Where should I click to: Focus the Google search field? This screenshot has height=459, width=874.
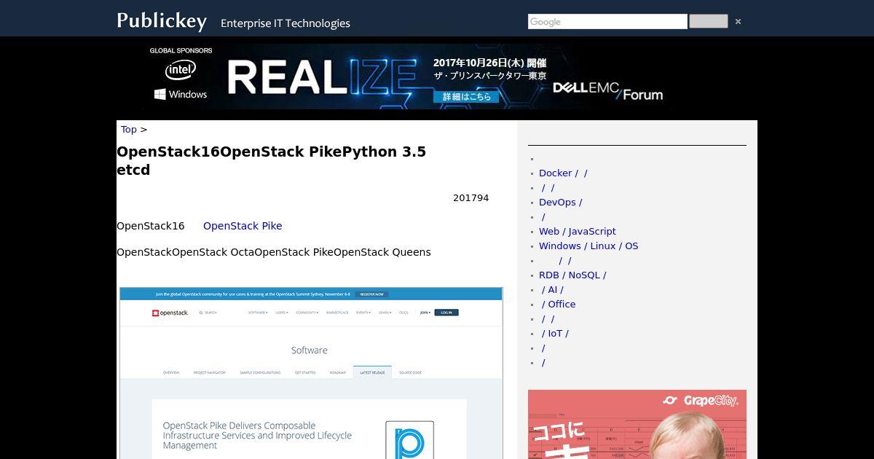pos(607,22)
